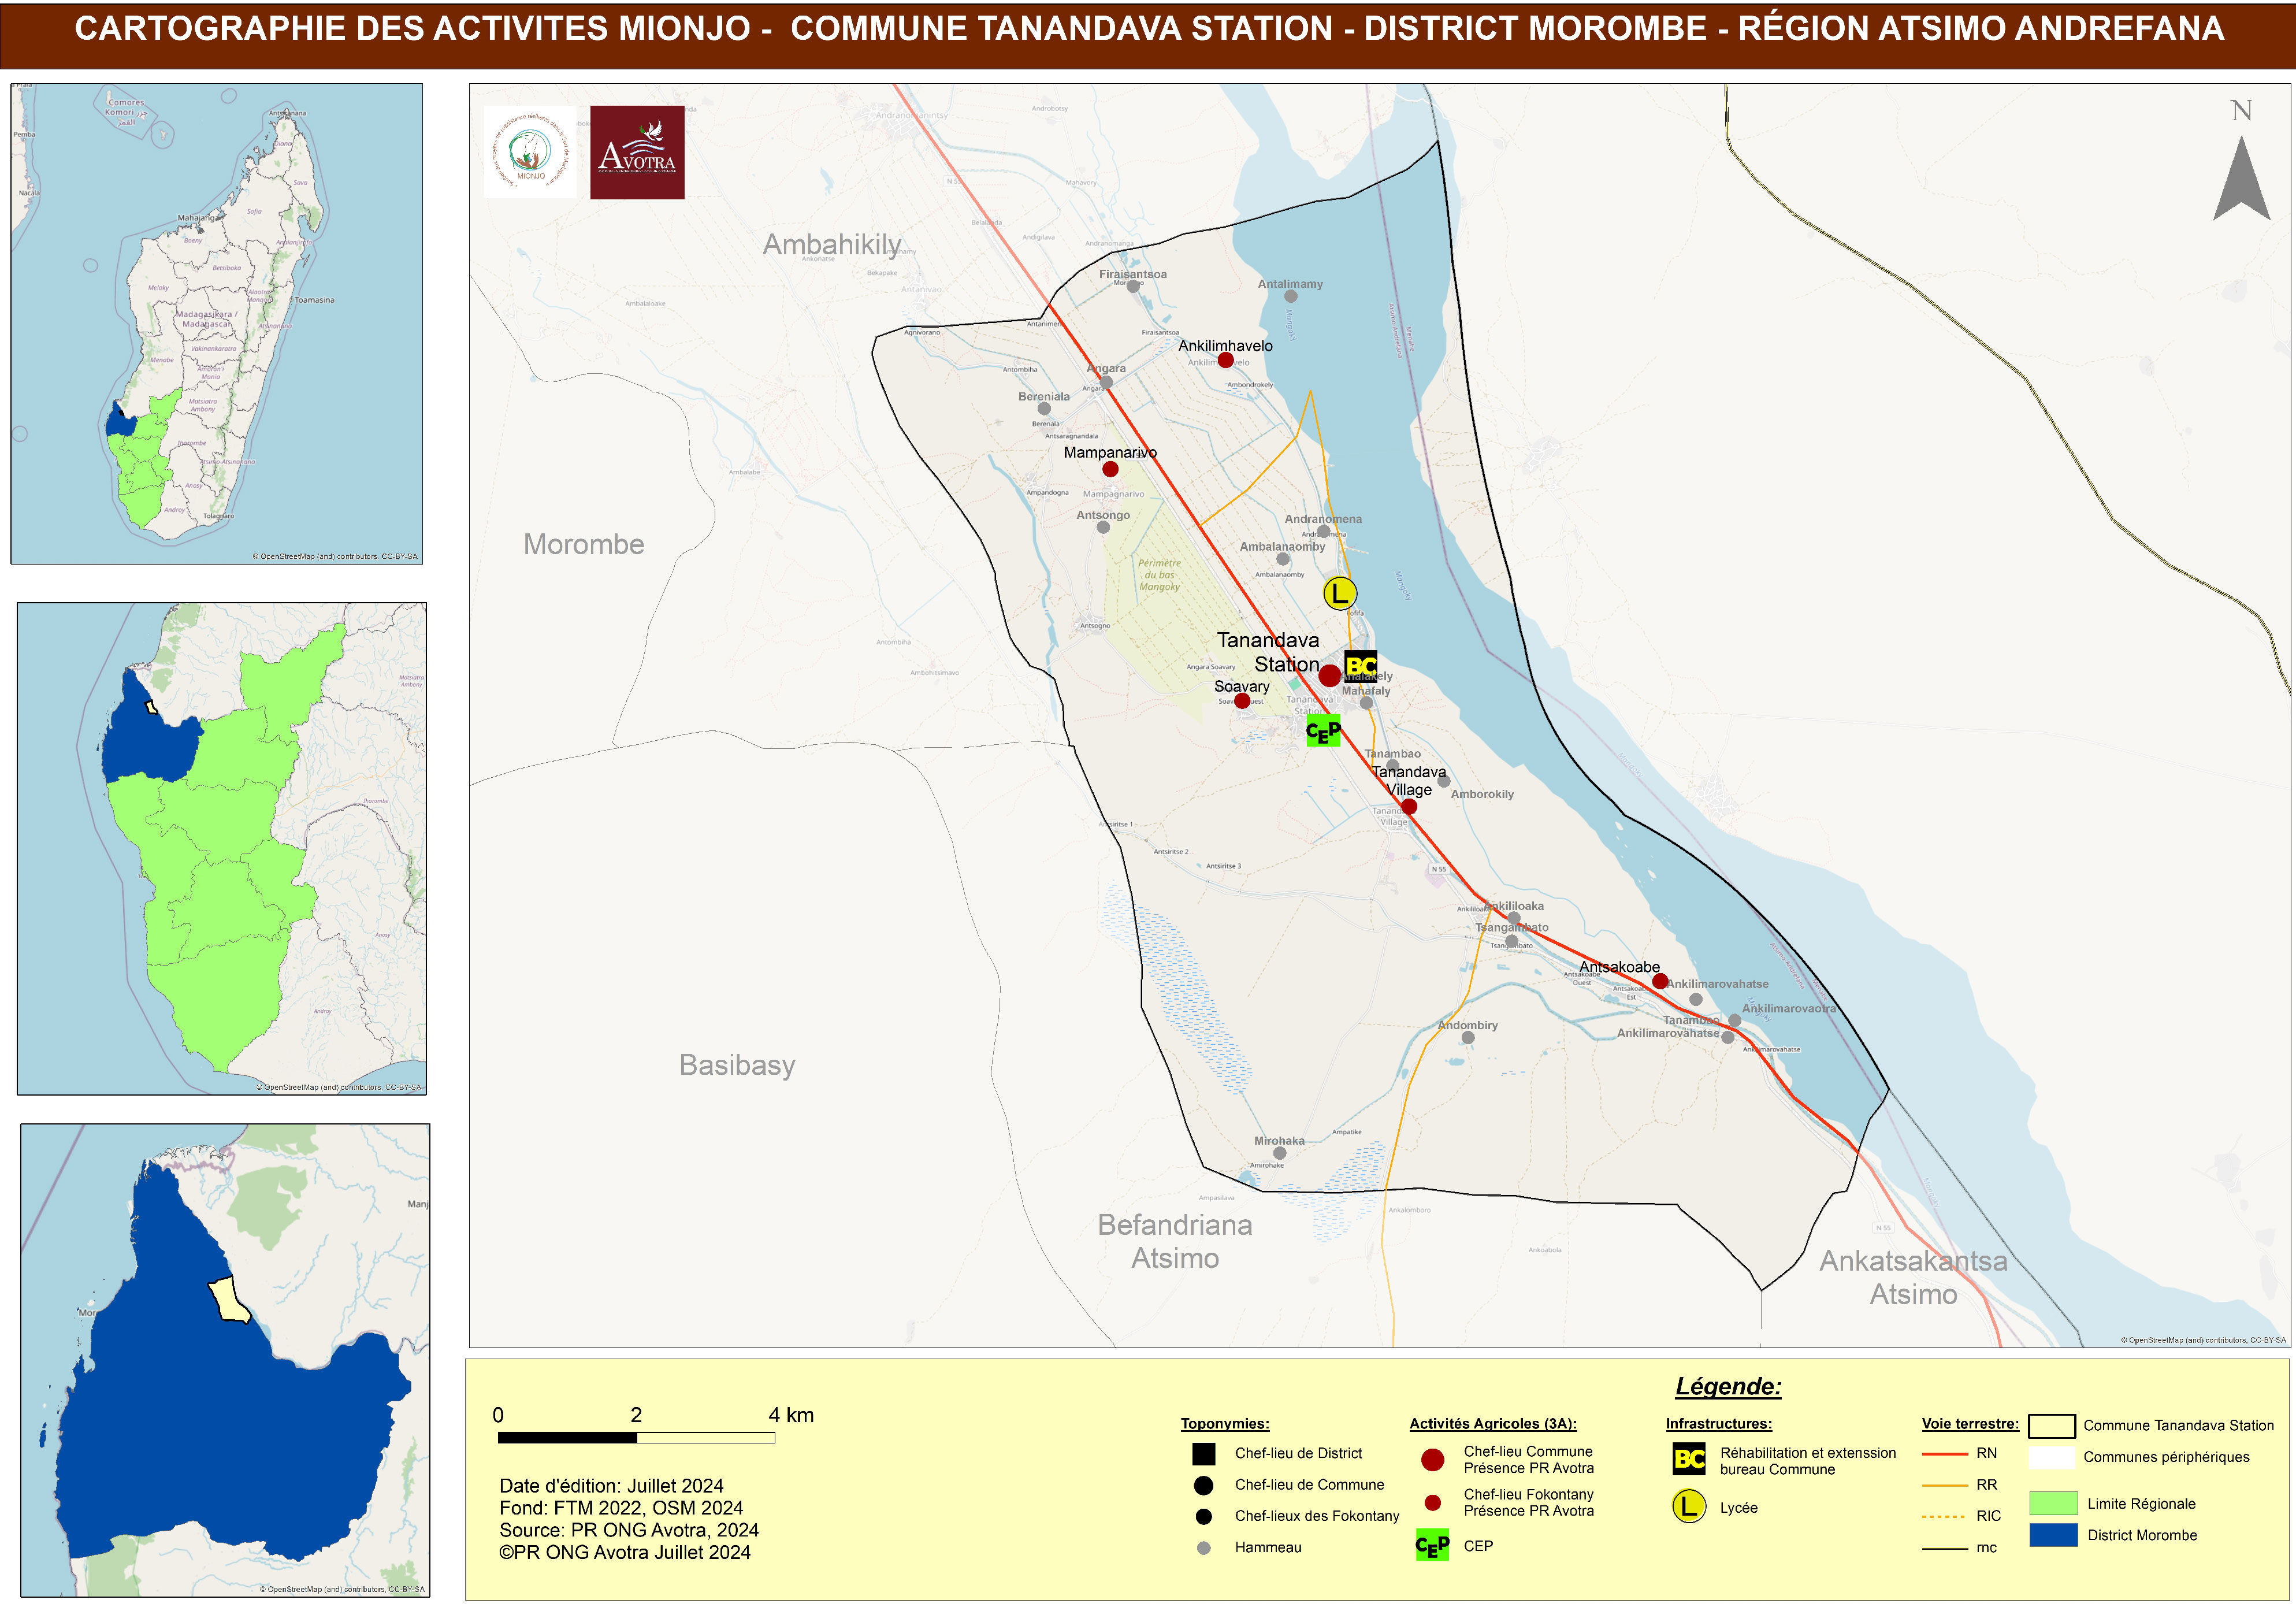Click the Légende heading text

1728,1386
